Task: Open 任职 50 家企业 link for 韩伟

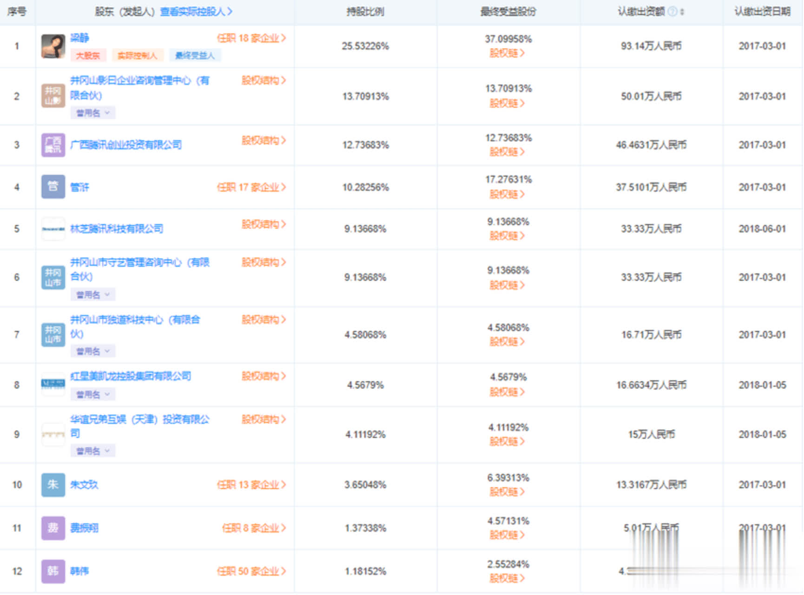Action: tap(251, 571)
